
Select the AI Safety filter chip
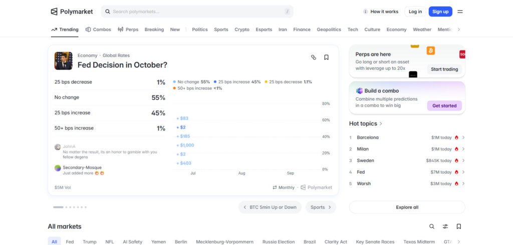[132, 241]
